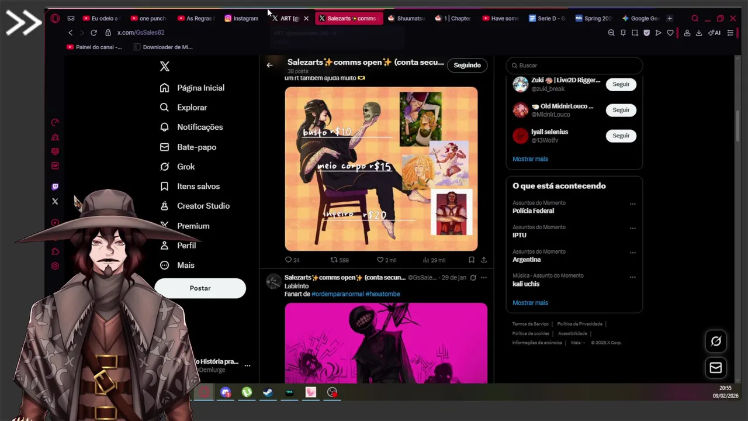
Task: Open Bate-papo messages
Action: (188, 147)
